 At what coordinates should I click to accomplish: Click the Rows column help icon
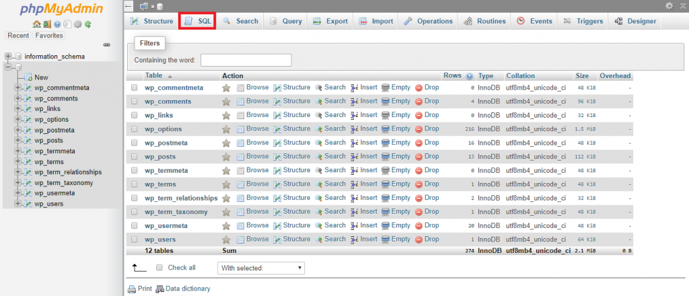click(x=469, y=76)
